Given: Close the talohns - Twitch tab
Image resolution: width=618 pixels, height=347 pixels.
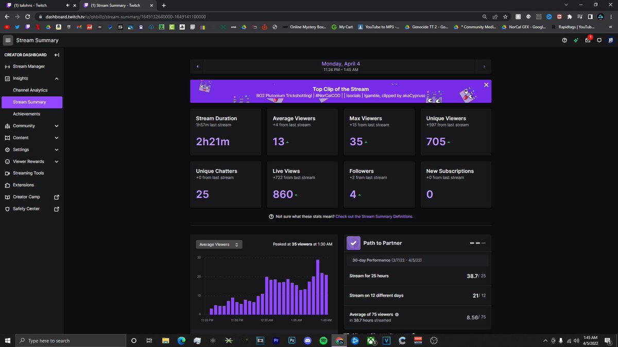Looking at the screenshot, I should coord(74,5).
